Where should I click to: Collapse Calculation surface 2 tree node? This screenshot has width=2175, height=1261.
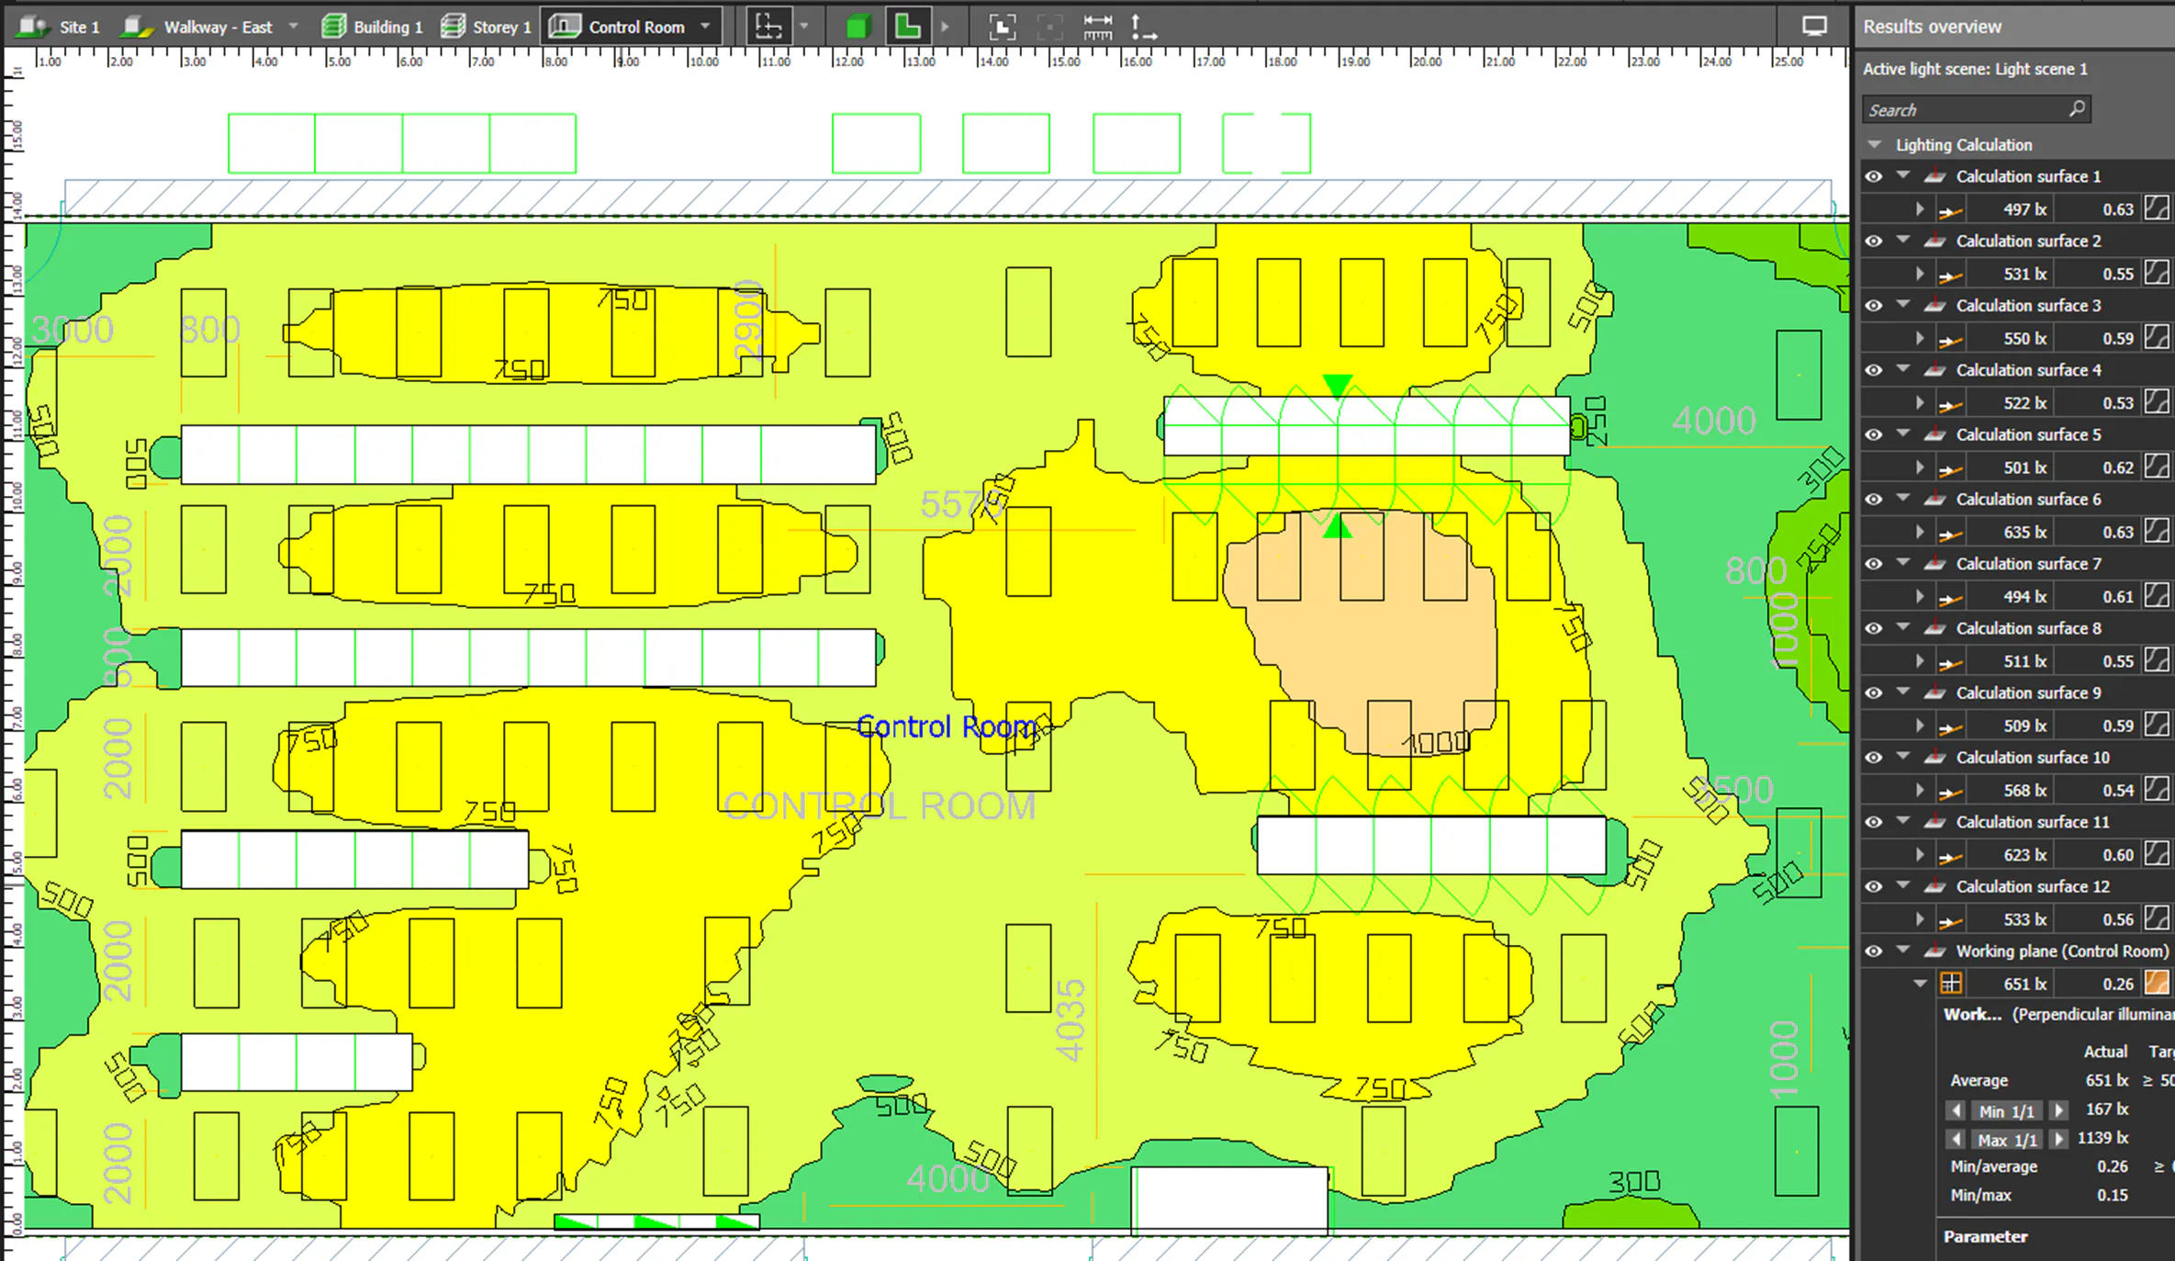(1903, 241)
